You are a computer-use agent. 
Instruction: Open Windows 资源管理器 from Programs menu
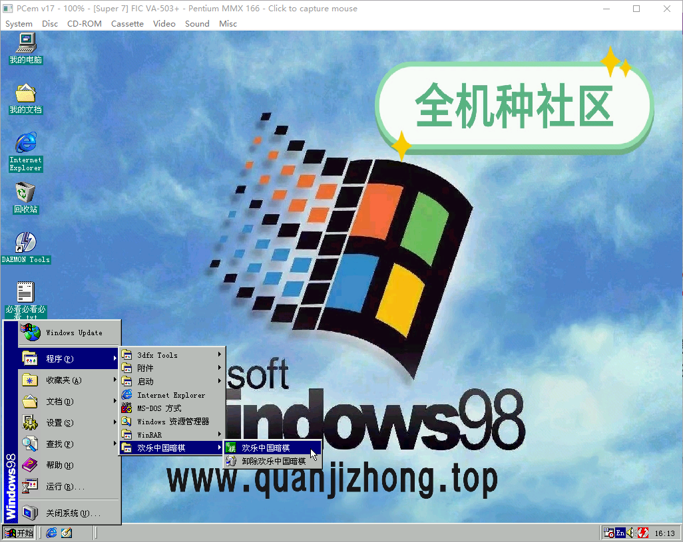tap(172, 422)
